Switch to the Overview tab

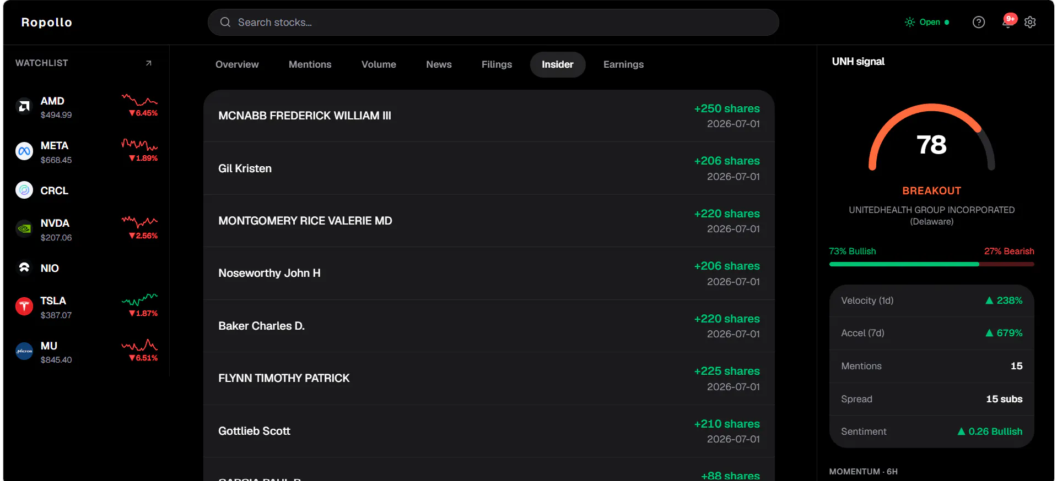[237, 64]
